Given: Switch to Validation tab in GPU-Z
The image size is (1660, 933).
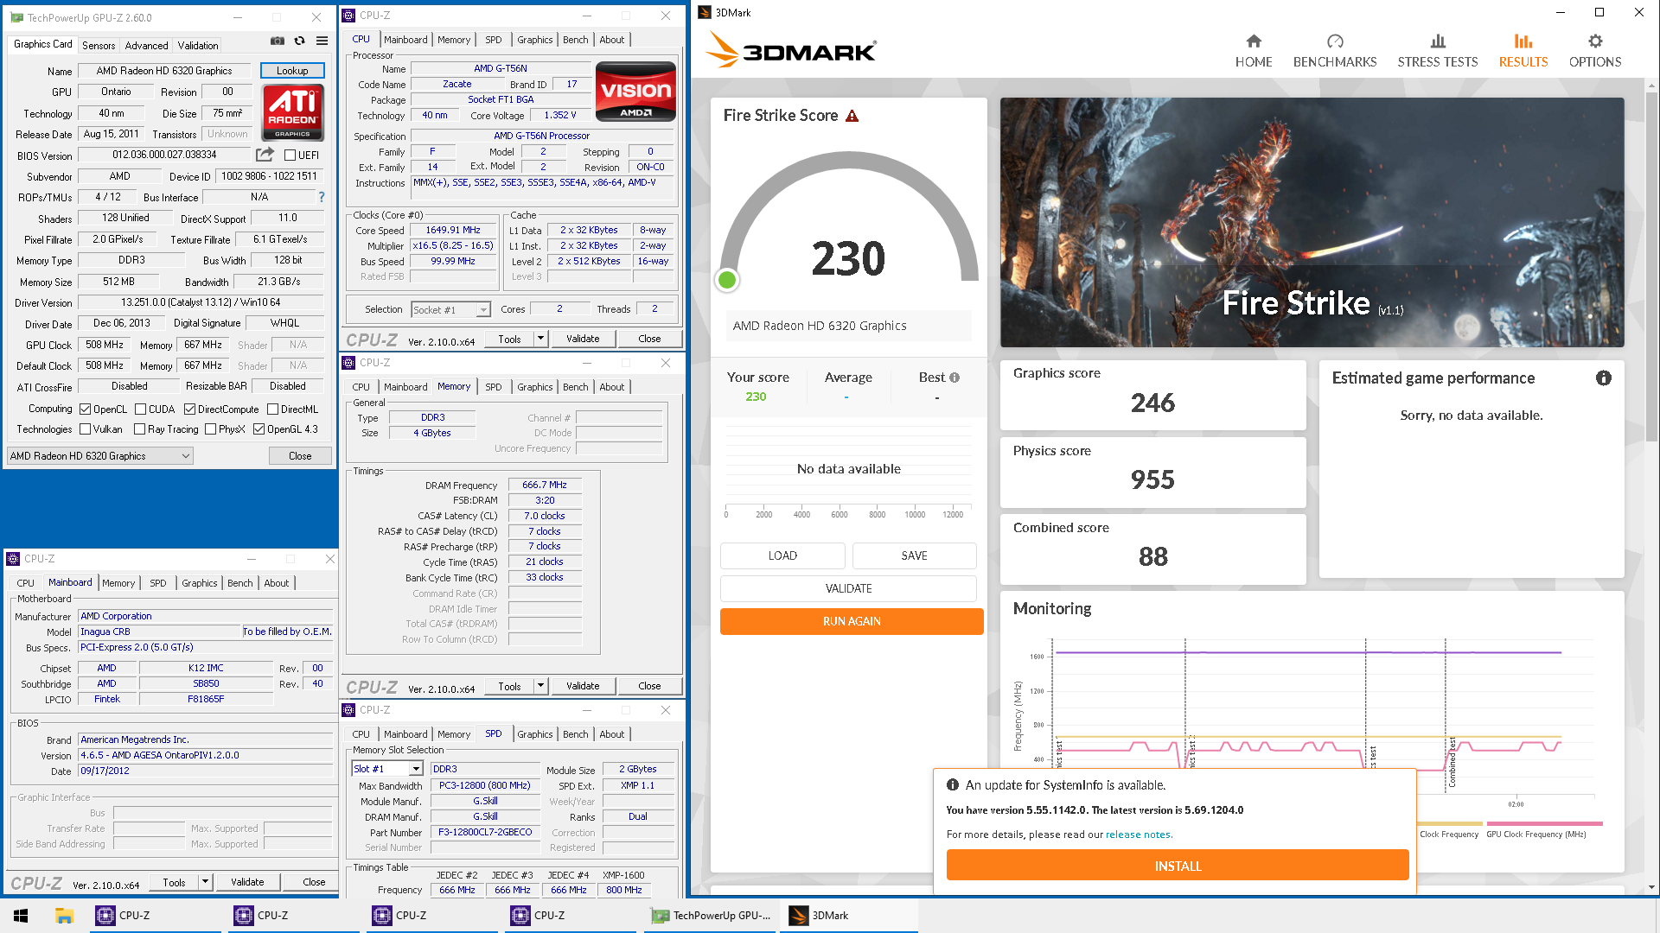Looking at the screenshot, I should pos(198,46).
